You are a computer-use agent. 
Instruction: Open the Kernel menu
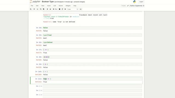(61, 6)
